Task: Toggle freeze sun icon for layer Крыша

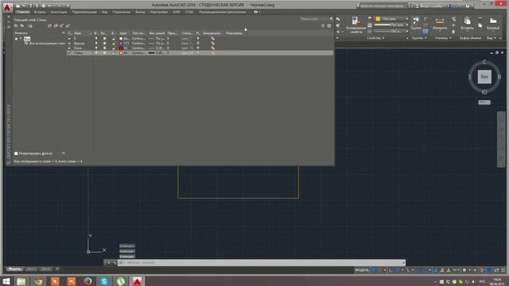Action: [104, 43]
